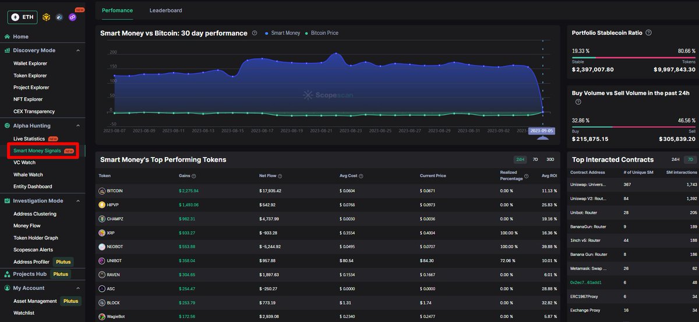This screenshot has height=322, width=699.
Task: Toggle Bitcoin Price series in chart legend
Action: pos(322,33)
